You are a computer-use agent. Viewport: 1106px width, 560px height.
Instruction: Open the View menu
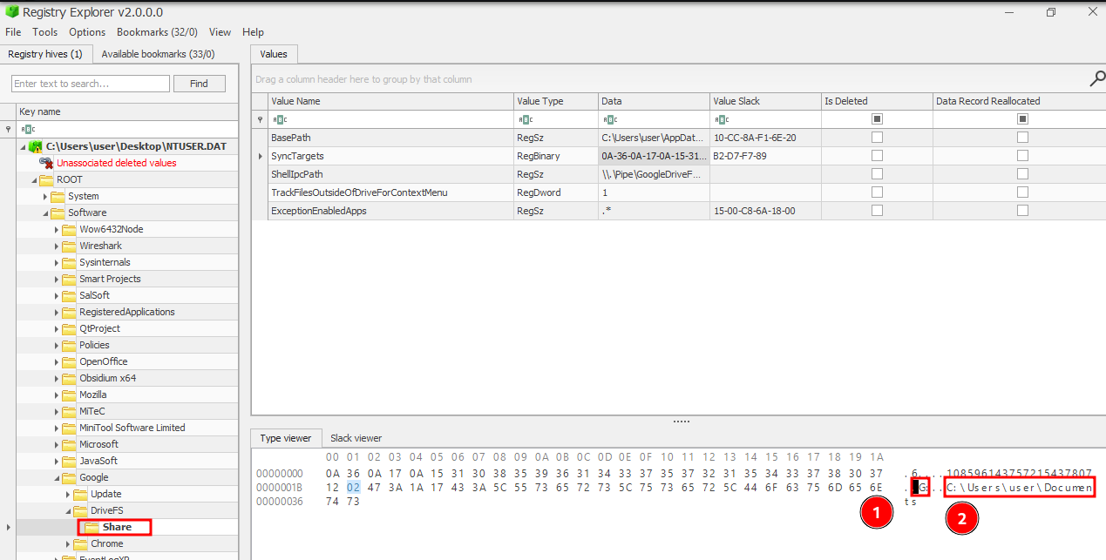coord(221,32)
